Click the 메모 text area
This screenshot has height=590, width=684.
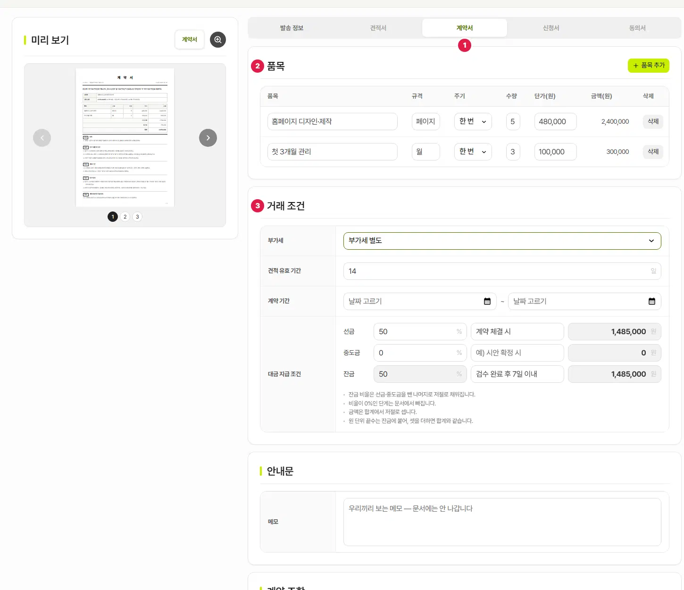pos(502,522)
